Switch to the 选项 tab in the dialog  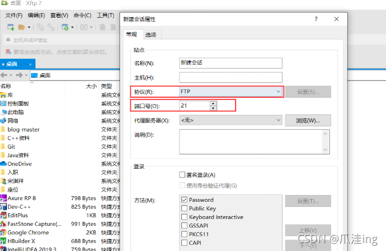[x=150, y=35]
